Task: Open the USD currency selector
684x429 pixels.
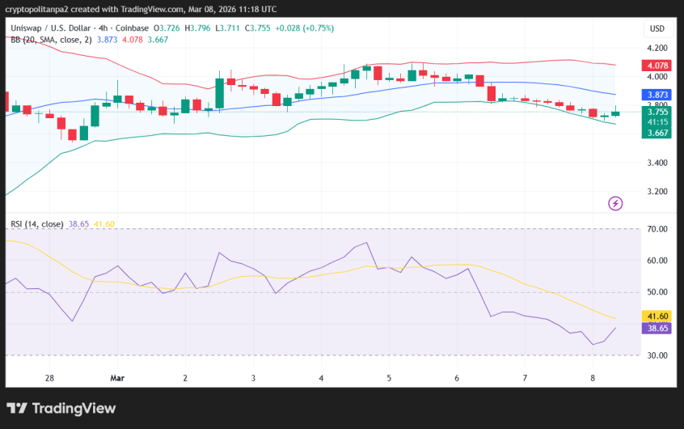Action: click(656, 29)
